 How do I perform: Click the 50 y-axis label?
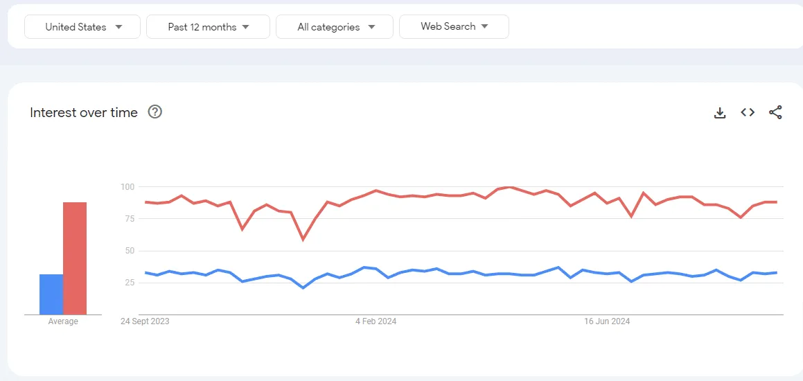coord(129,251)
